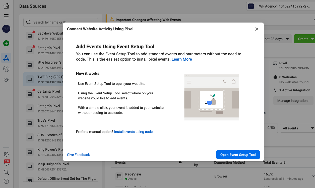Image resolution: width=315 pixels, height=188 pixels.
Task: Close the Connect Website Activity dialog
Action: pyautogui.click(x=257, y=29)
